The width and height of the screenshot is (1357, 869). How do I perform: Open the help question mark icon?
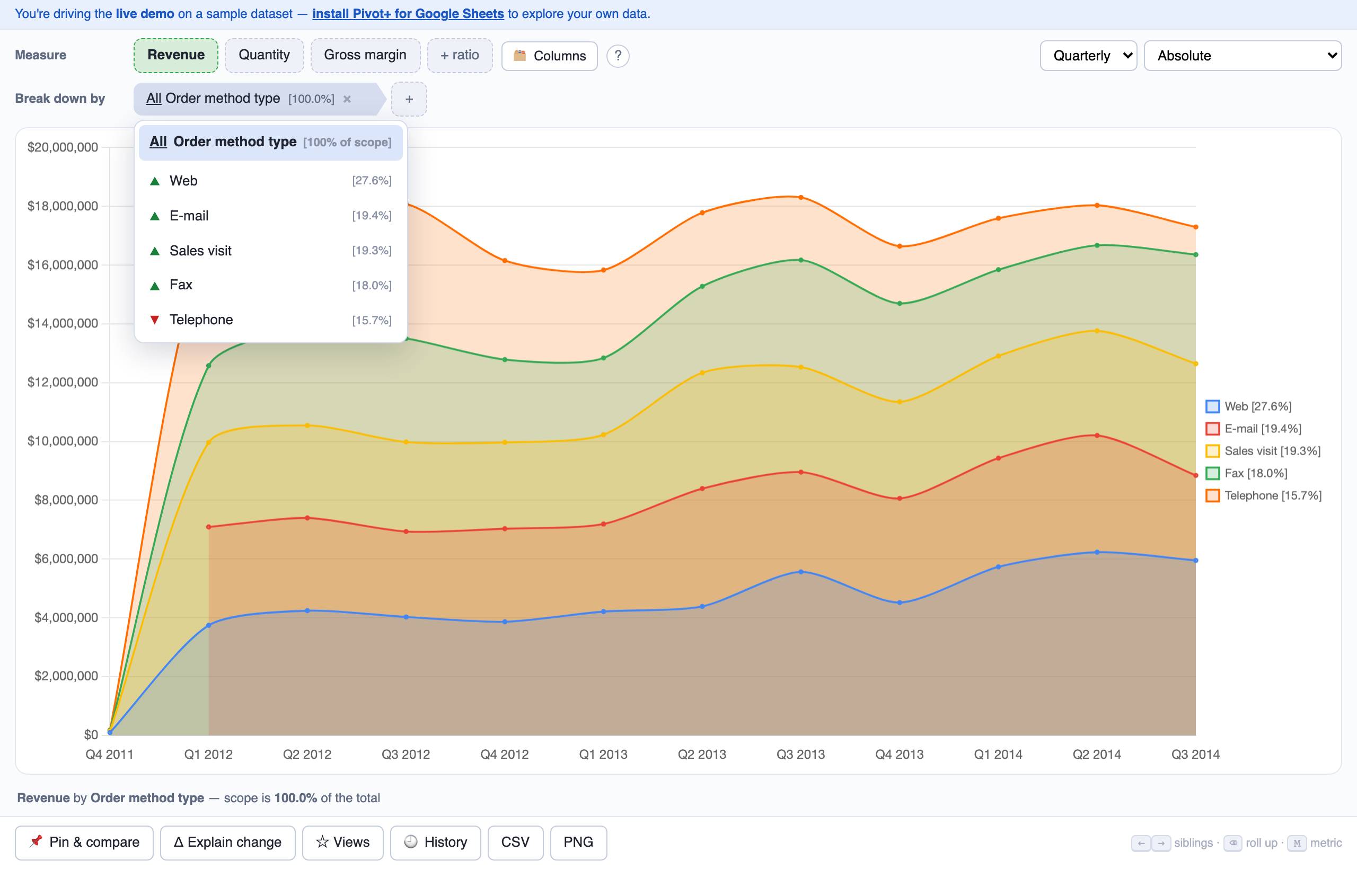click(x=618, y=56)
